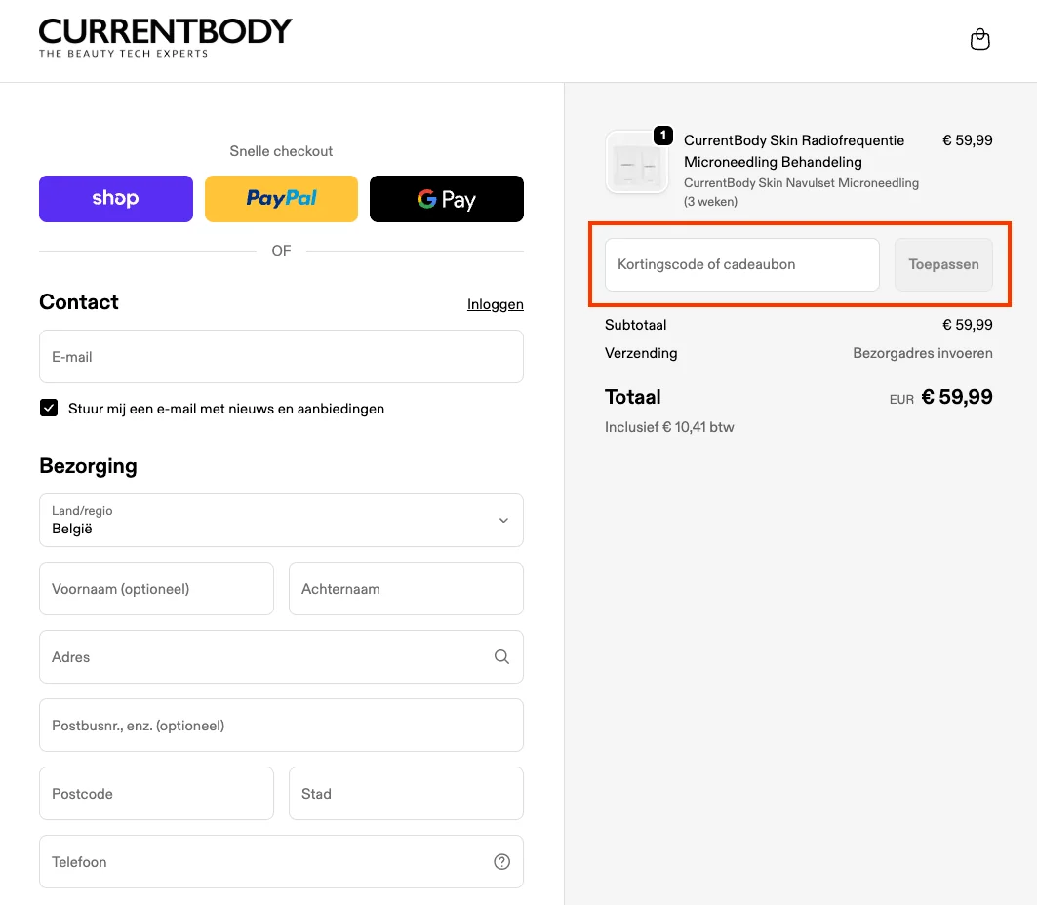1037x905 pixels.
Task: Enable email updates checkbox under E-mail field
Action: 49,408
